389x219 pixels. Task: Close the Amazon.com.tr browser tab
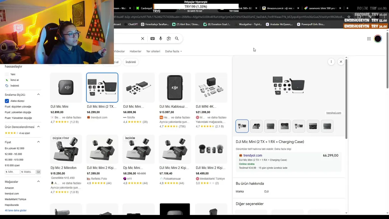[x=298, y=8]
